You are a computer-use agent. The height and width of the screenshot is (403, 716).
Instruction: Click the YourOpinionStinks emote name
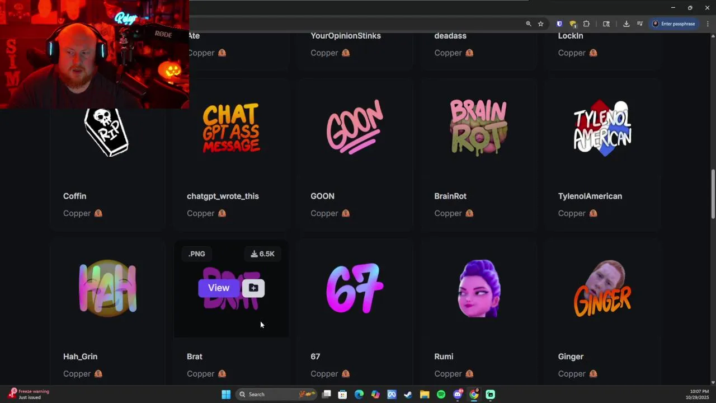(346, 35)
